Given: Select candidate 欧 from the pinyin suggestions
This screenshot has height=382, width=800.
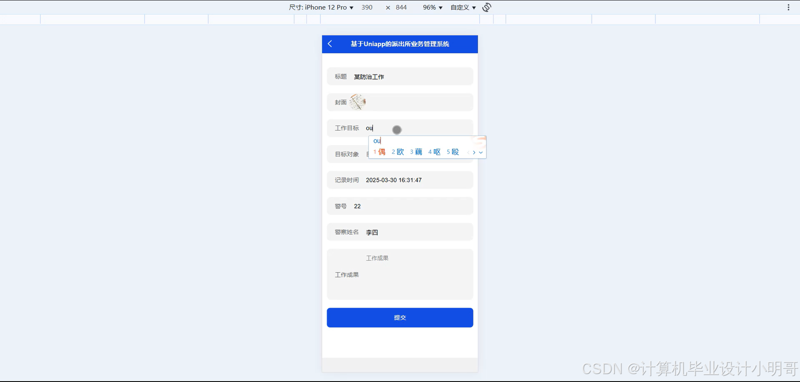Looking at the screenshot, I should [400, 152].
